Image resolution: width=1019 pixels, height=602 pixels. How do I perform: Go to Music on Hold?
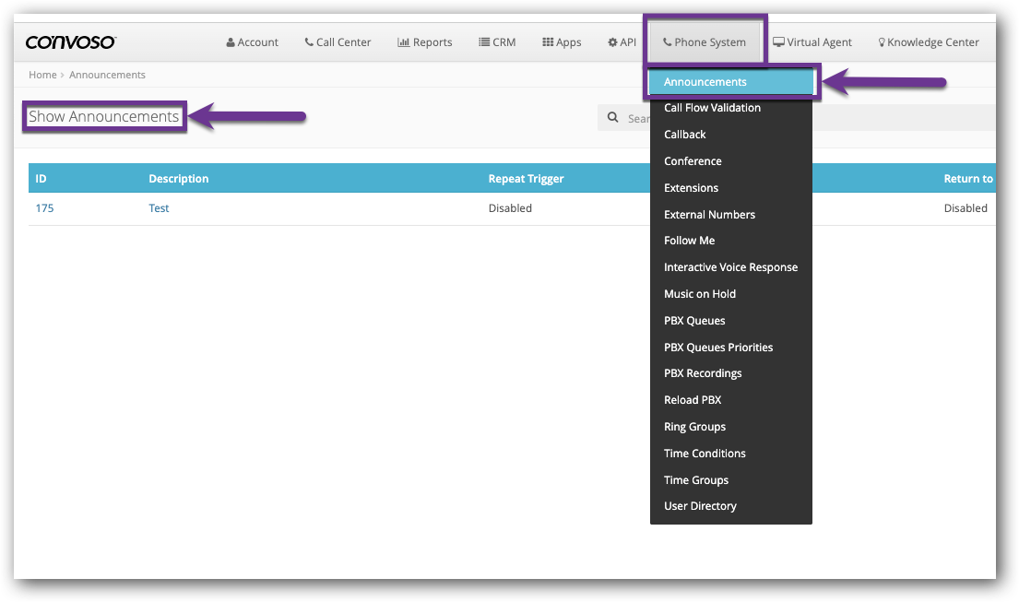(699, 294)
